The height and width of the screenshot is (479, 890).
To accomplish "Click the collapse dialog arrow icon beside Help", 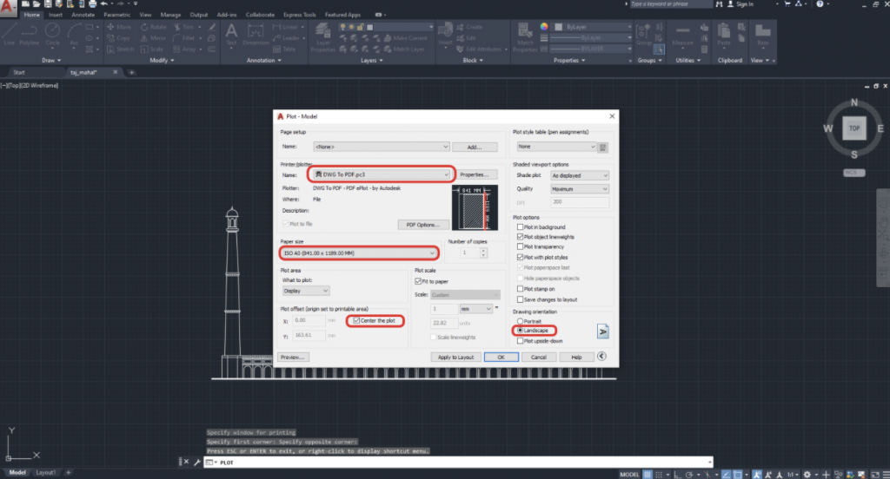I will point(601,356).
